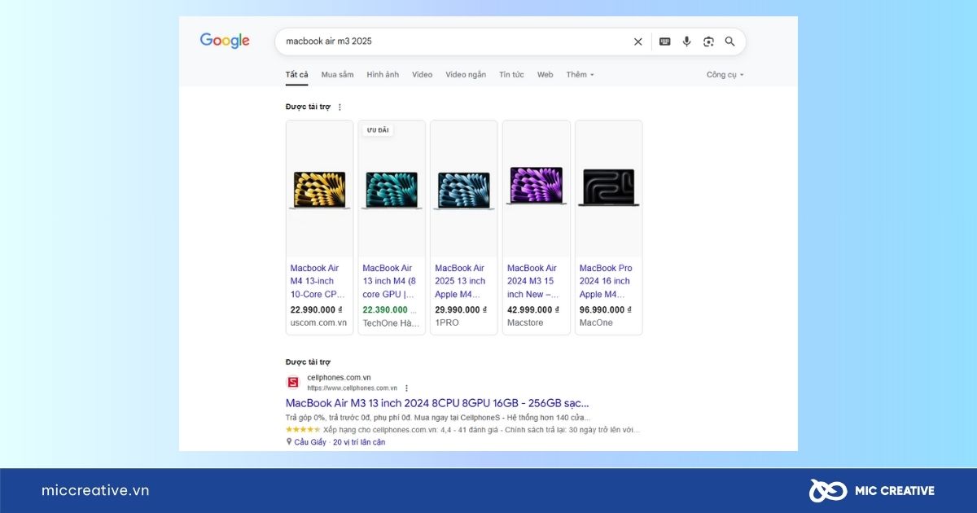The height and width of the screenshot is (513, 977).
Task: Open sponsored options three-dot menu above products
Action: click(x=340, y=107)
